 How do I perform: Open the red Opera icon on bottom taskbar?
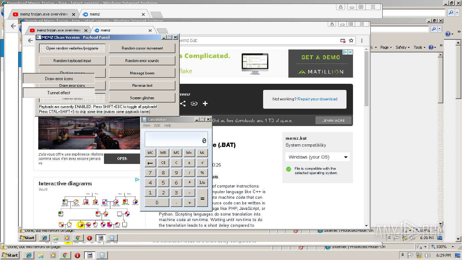pos(77,255)
